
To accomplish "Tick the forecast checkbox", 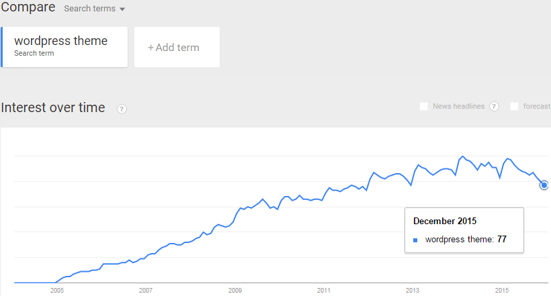I will pyautogui.click(x=514, y=106).
